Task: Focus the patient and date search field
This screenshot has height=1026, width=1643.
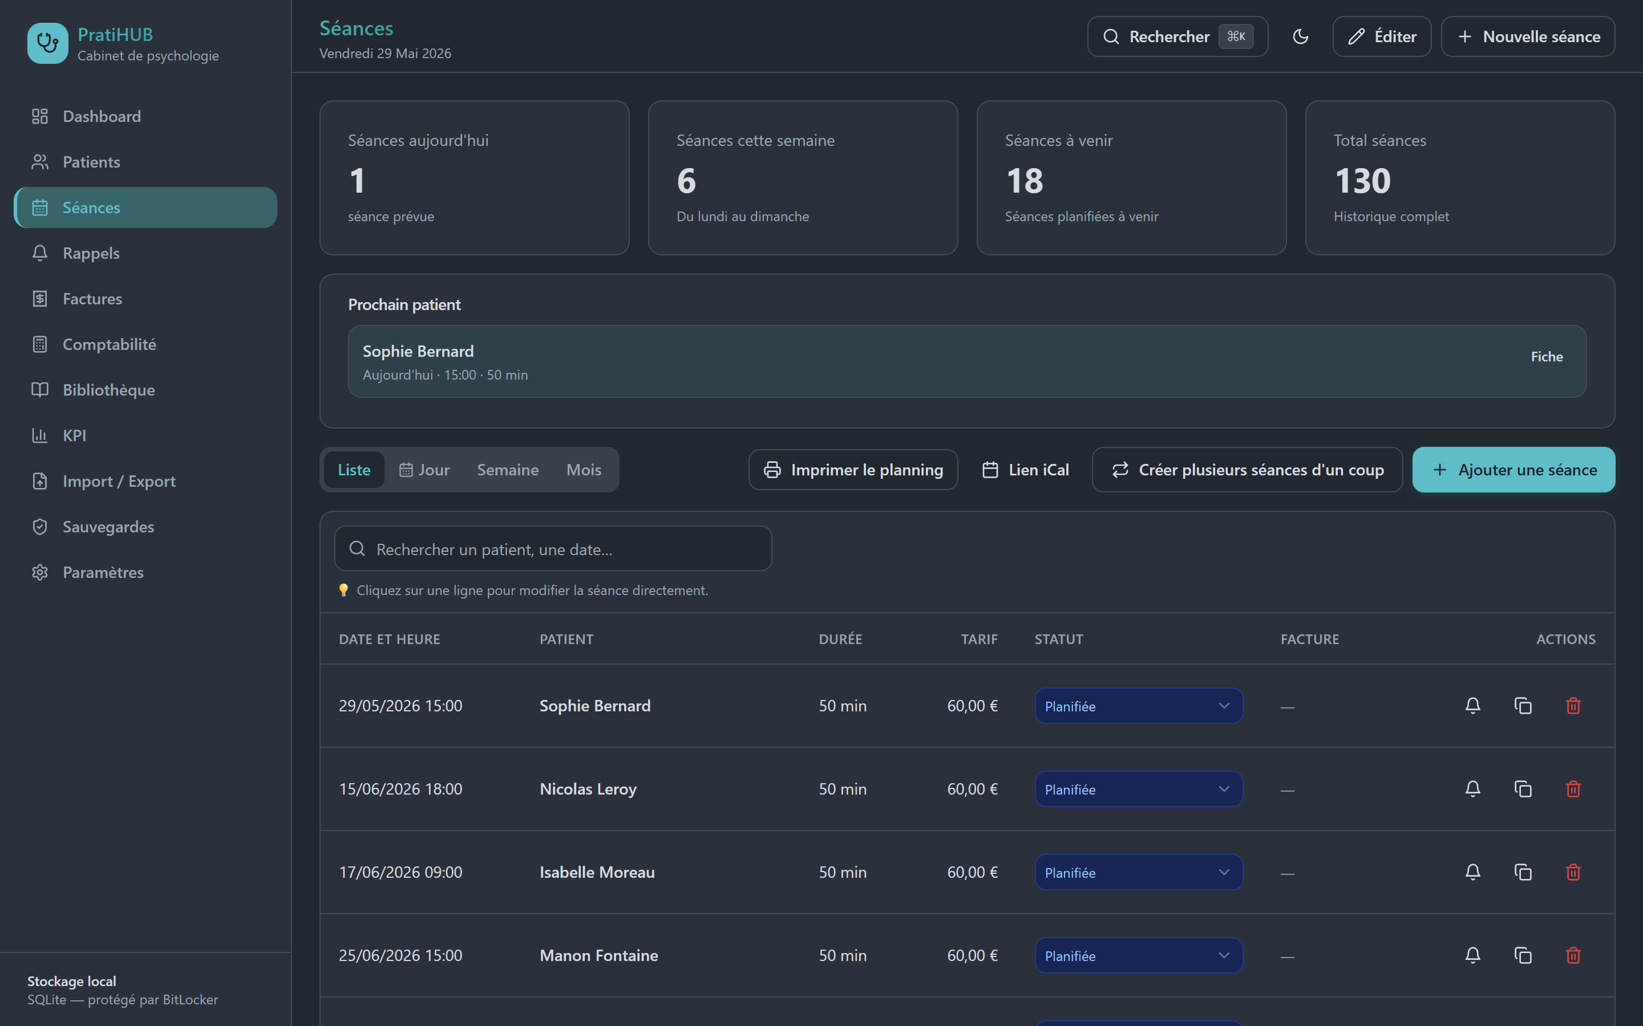Action: (x=553, y=548)
